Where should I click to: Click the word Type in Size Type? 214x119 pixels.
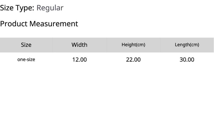coord(25,8)
